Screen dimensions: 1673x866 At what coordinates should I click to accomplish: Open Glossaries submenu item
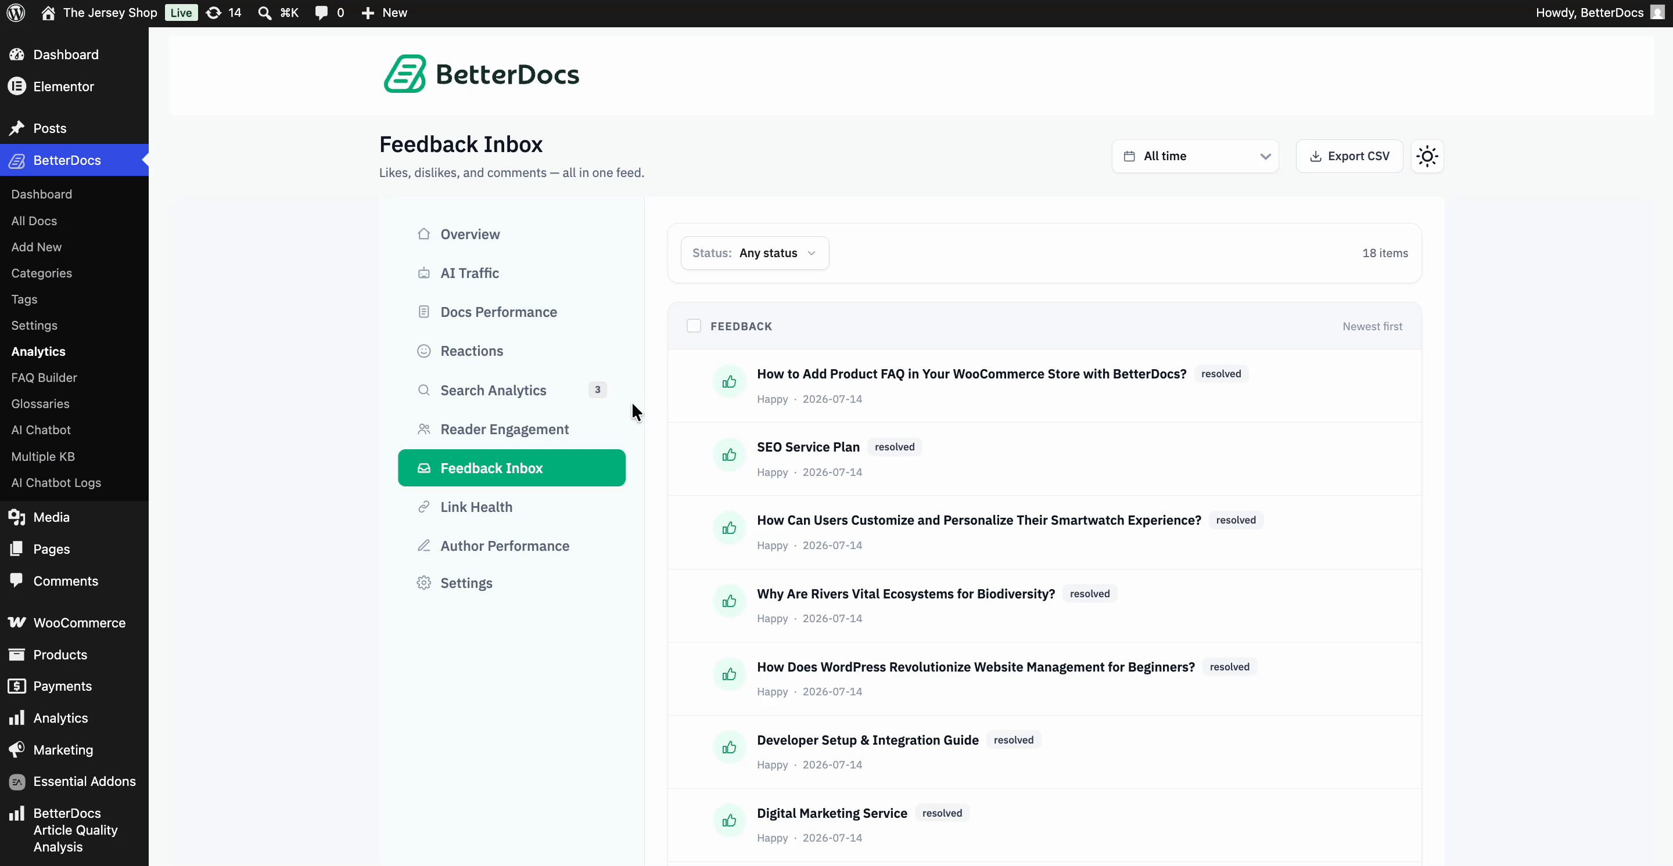tap(40, 403)
